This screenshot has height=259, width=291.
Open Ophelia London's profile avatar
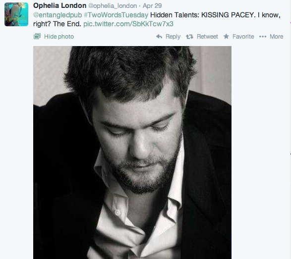point(16,14)
